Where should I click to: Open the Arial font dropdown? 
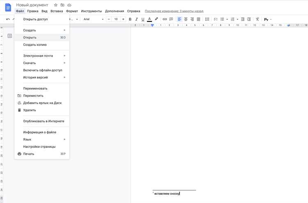(94, 19)
